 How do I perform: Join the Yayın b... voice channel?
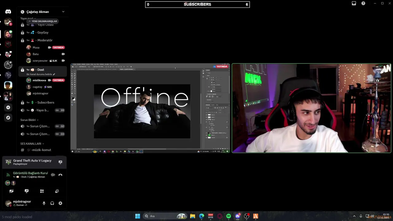(42, 110)
